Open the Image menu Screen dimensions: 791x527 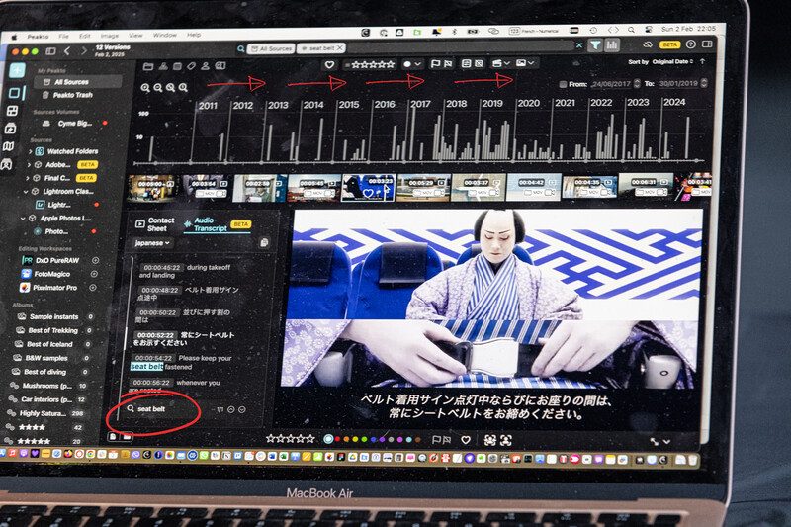coord(110,36)
